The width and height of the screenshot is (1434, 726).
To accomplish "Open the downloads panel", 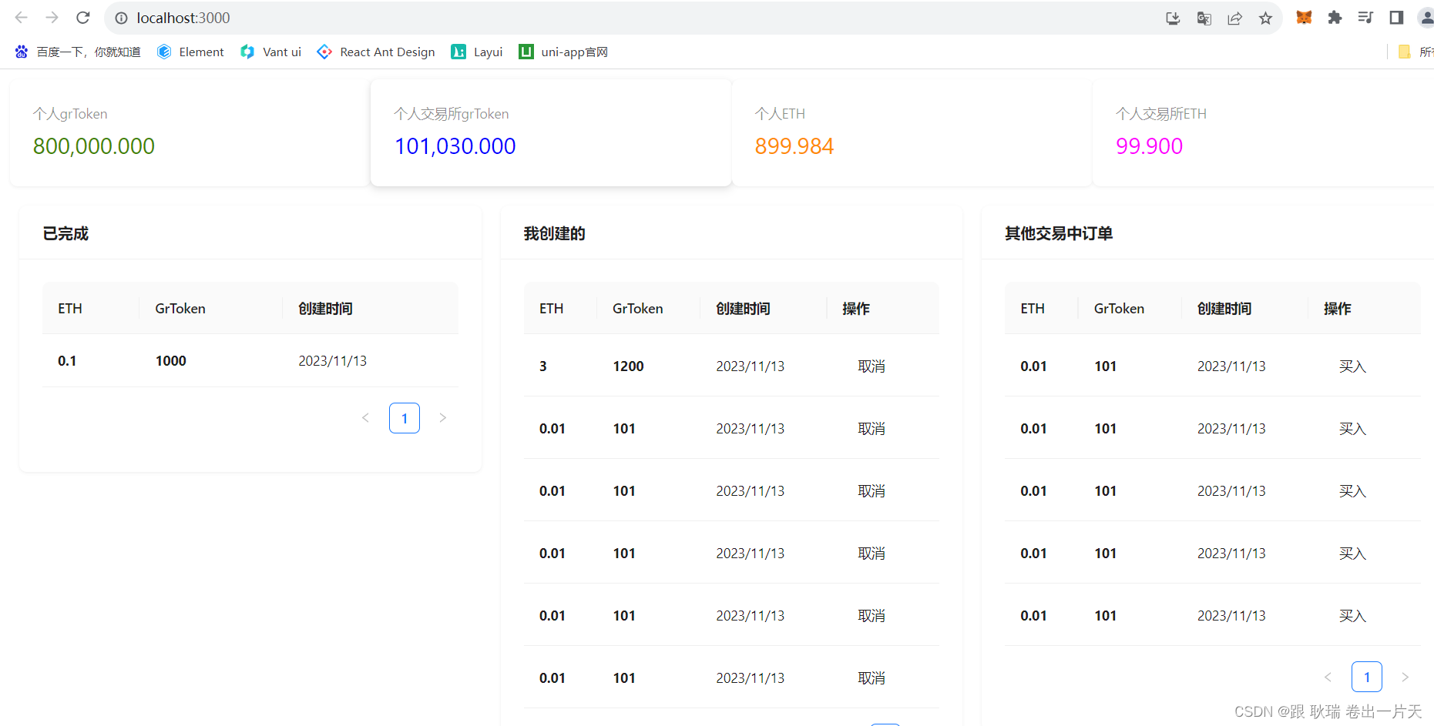I will tap(1172, 18).
